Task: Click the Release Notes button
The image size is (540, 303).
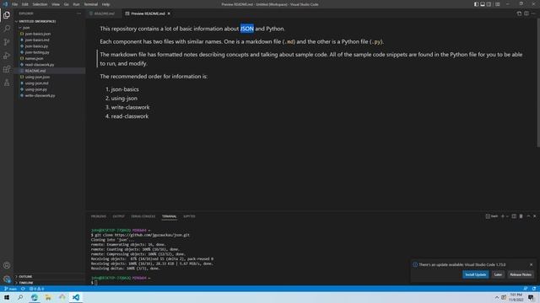Action: coord(521,274)
